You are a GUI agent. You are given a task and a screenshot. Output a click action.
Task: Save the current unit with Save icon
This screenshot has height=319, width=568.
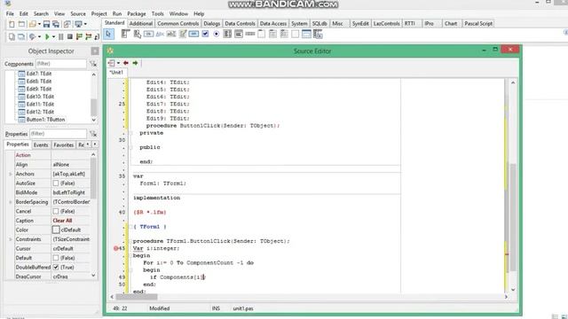pyautogui.click(x=46, y=24)
